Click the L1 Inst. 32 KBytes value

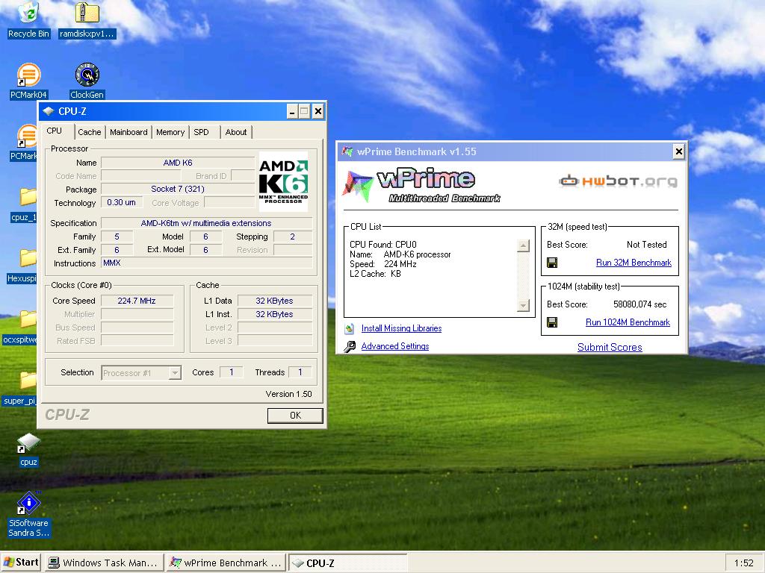coord(275,314)
